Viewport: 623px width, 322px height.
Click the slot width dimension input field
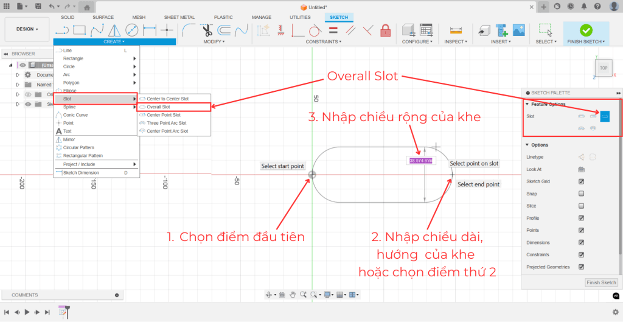tap(420, 161)
